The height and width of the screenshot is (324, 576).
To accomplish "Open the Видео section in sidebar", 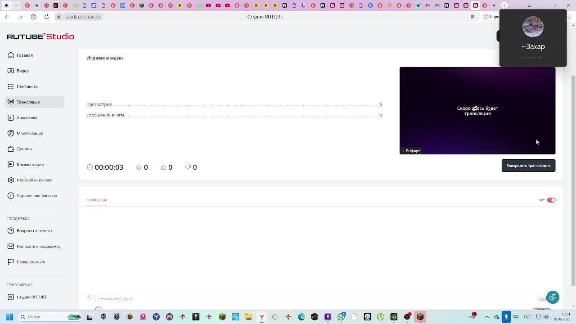I will [22, 71].
